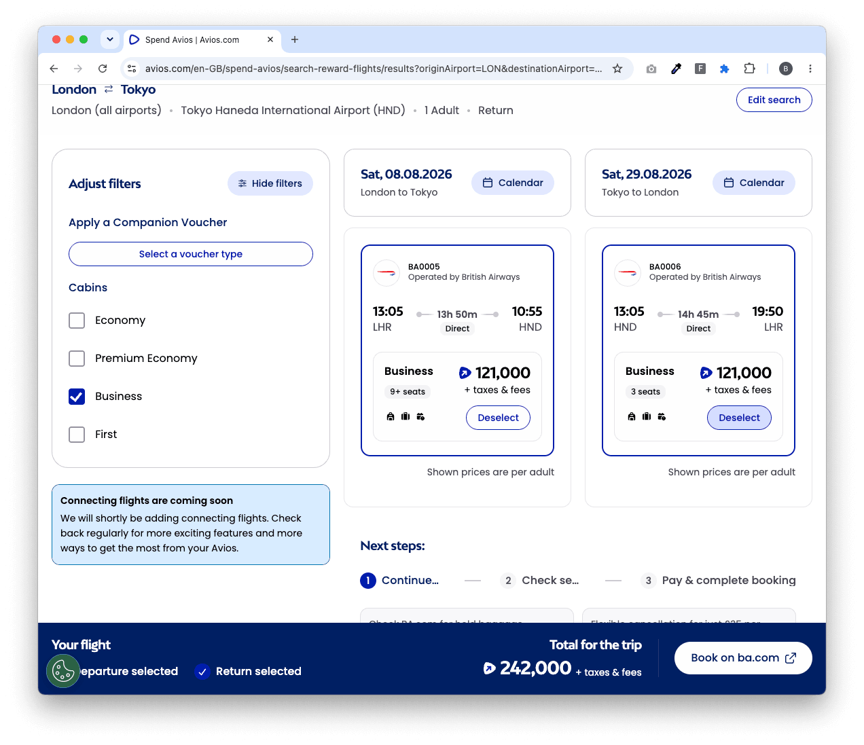Viewport: 864px width, 745px height.
Task: Open the profile B avatar
Action: tap(786, 69)
